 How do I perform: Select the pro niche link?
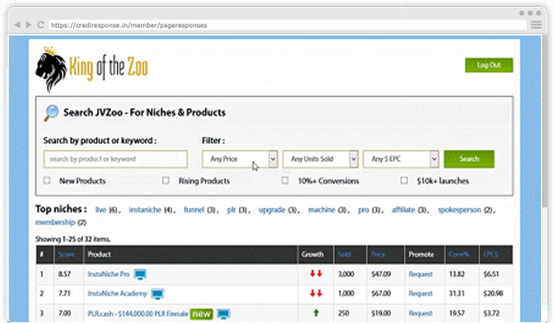coord(363,209)
